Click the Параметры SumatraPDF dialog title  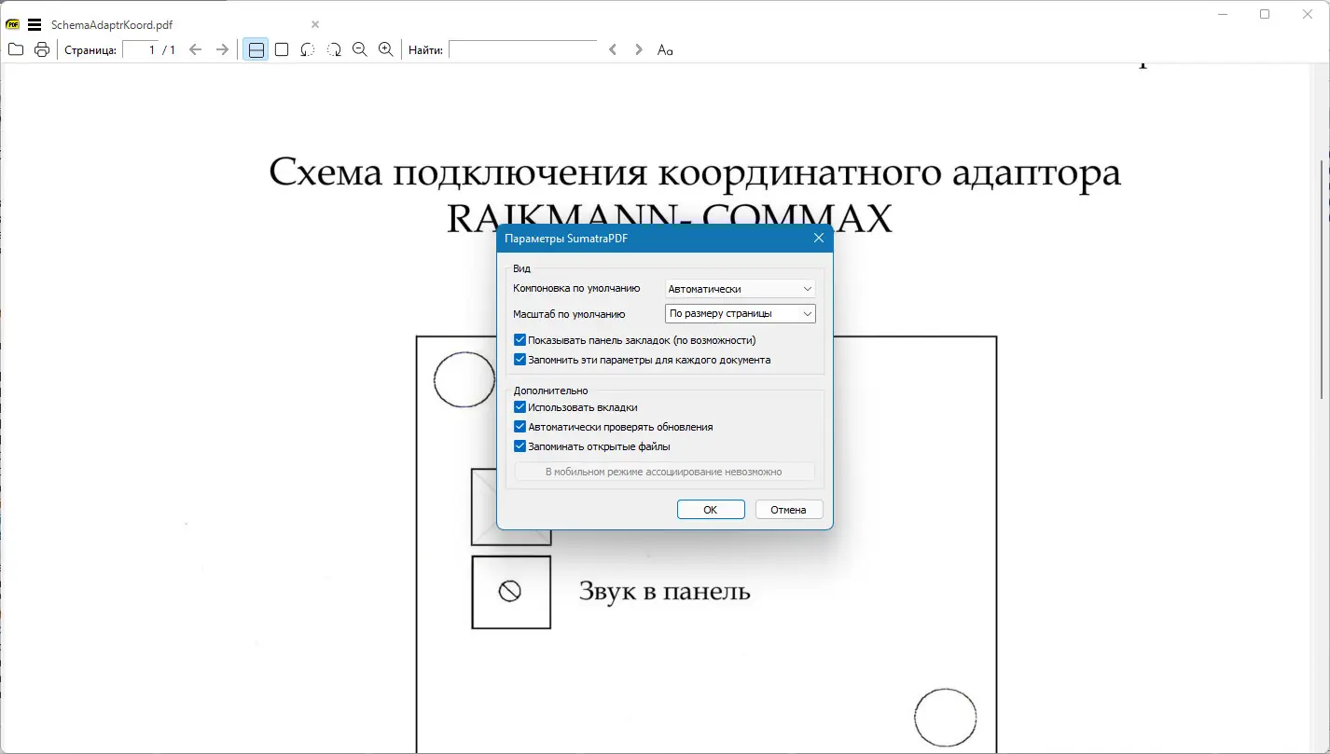point(566,239)
